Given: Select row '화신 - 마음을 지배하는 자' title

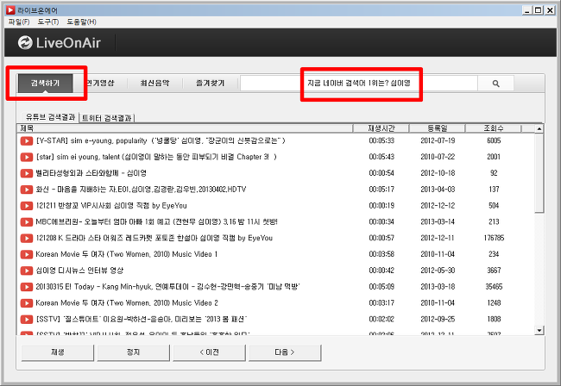Looking at the screenshot, I should point(141,190).
